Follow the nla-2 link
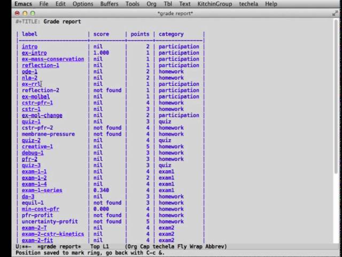 tap(29, 78)
